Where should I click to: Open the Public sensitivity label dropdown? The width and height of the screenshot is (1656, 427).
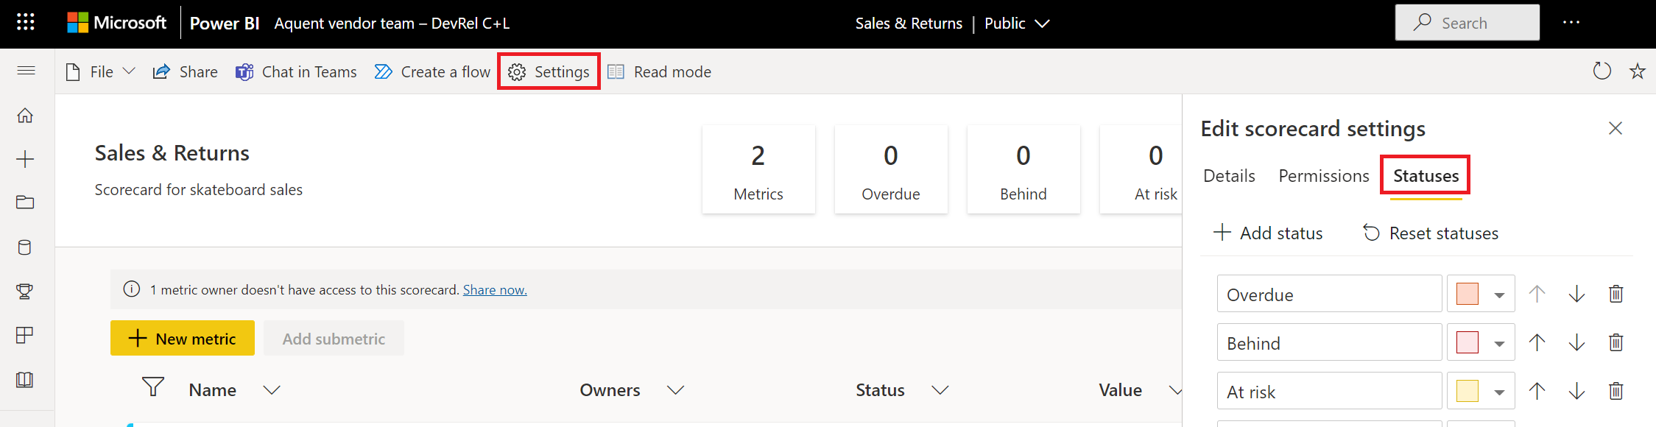pos(1016,24)
